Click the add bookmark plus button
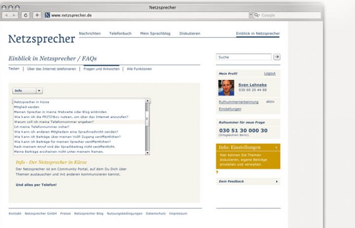 37,15
